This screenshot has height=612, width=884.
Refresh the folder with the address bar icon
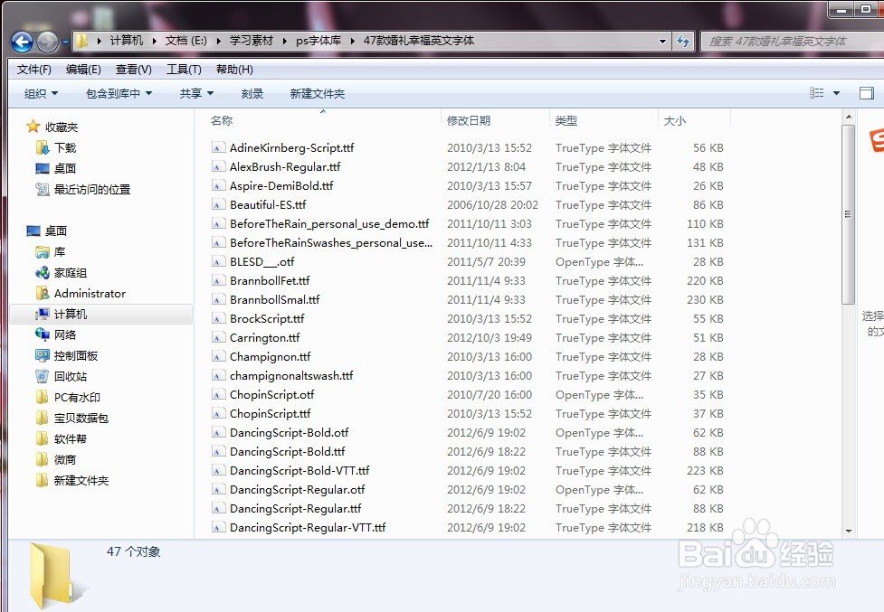click(683, 41)
